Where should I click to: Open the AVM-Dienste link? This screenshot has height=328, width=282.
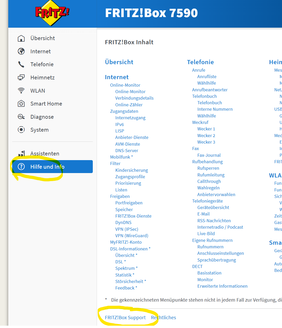pos(128,144)
